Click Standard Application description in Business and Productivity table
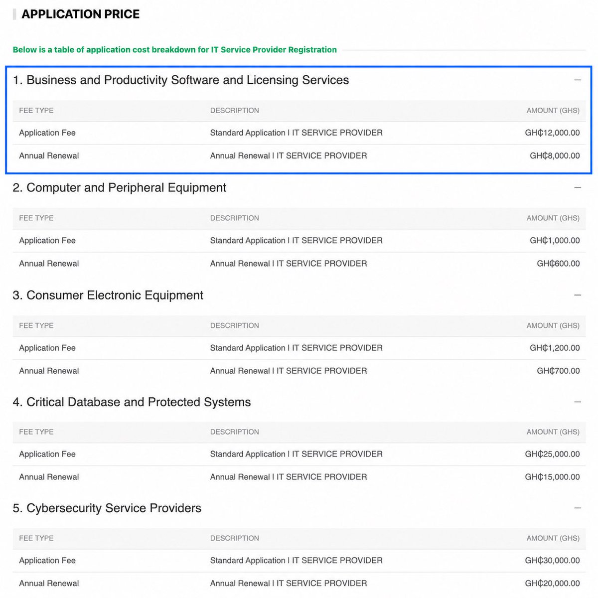The width and height of the screenshot is (598, 598). (297, 133)
